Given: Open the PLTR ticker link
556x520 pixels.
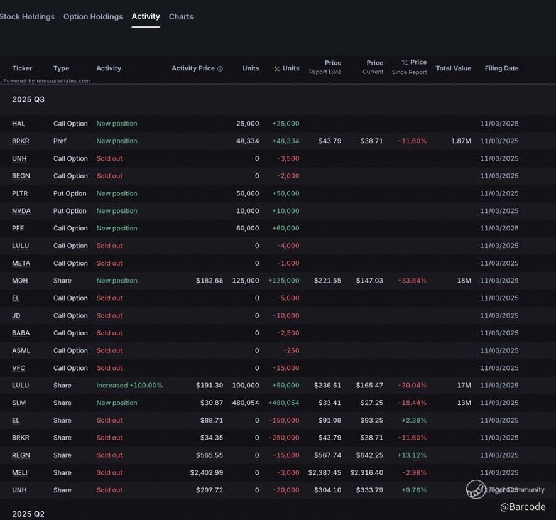Looking at the screenshot, I should [20, 193].
